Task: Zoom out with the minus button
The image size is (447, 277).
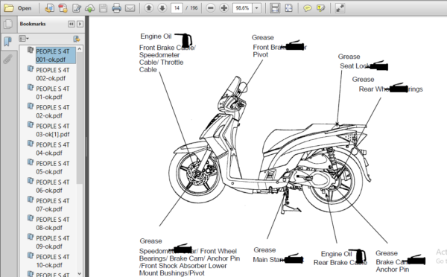Action: [x=210, y=8]
